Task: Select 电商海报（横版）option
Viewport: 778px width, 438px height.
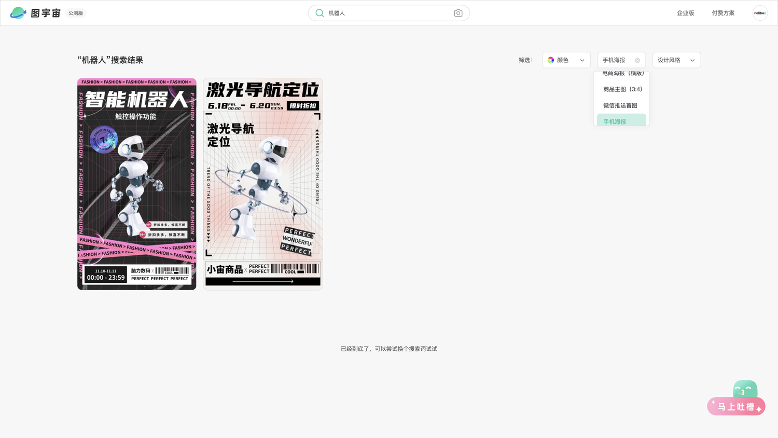Action: click(621, 74)
